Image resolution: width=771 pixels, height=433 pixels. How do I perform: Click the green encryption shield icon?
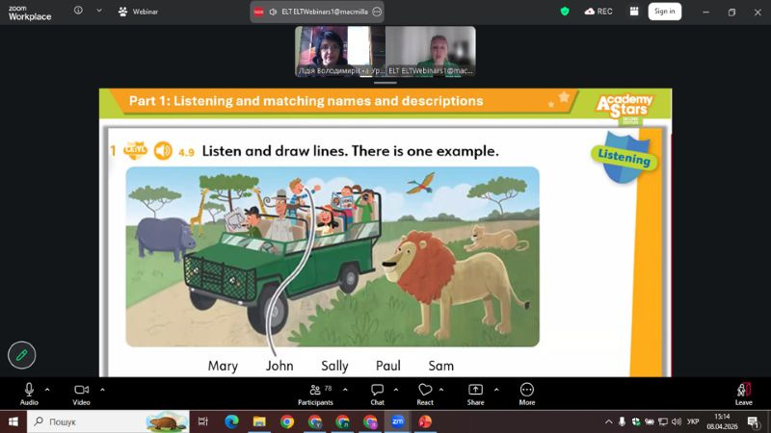(x=565, y=12)
